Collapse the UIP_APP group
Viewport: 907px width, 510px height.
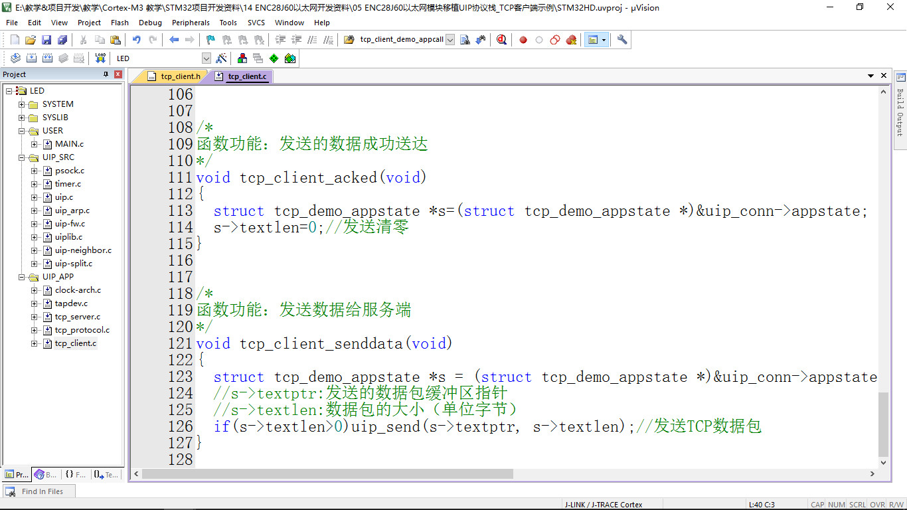(22, 277)
